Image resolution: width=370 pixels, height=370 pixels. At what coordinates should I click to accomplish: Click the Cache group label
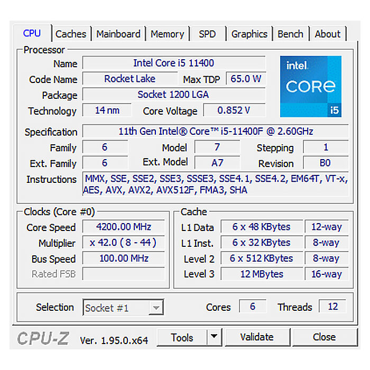point(194,211)
